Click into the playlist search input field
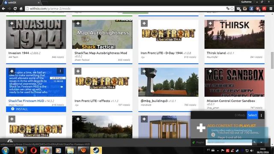 (229, 142)
